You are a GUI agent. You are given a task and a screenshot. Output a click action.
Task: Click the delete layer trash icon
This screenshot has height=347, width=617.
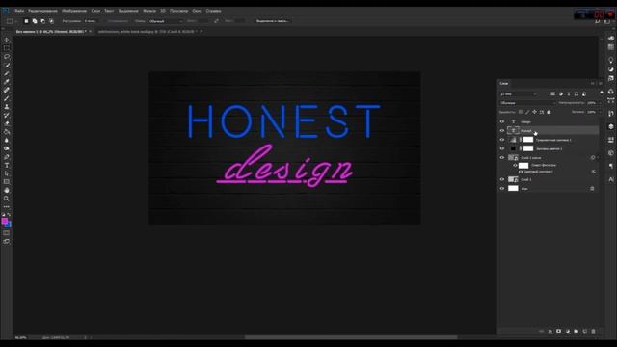(594, 332)
